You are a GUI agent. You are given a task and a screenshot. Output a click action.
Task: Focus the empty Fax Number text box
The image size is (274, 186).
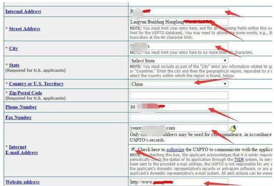pos(179,117)
